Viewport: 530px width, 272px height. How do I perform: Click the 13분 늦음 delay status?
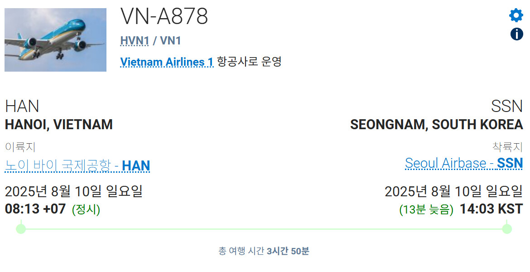tap(426, 209)
